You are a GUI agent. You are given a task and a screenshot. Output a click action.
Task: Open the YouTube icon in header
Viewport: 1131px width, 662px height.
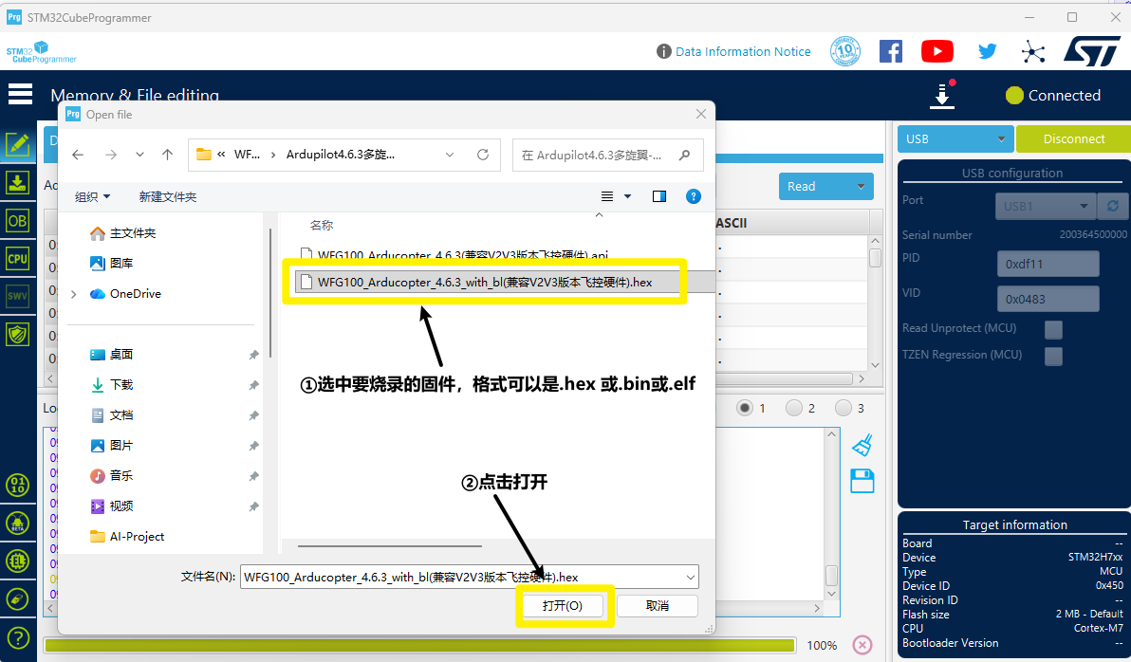click(937, 51)
